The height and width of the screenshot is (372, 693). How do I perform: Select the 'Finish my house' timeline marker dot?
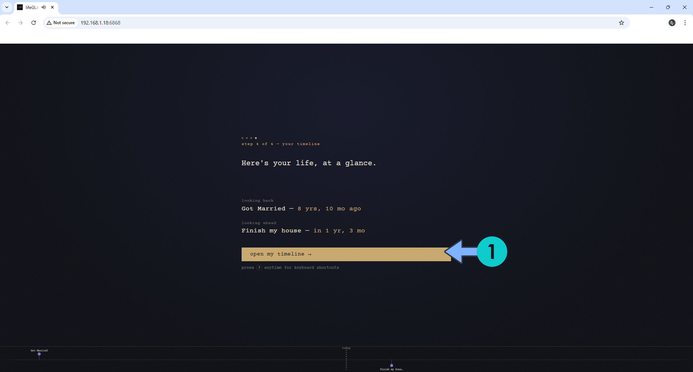coord(391,365)
